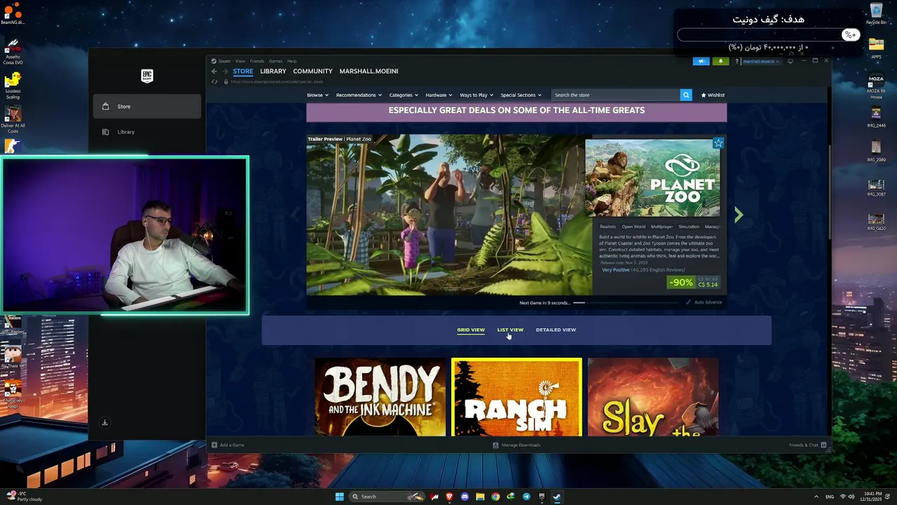Show hidden system tray icons
Image resolution: width=897 pixels, height=505 pixels.
(x=816, y=497)
